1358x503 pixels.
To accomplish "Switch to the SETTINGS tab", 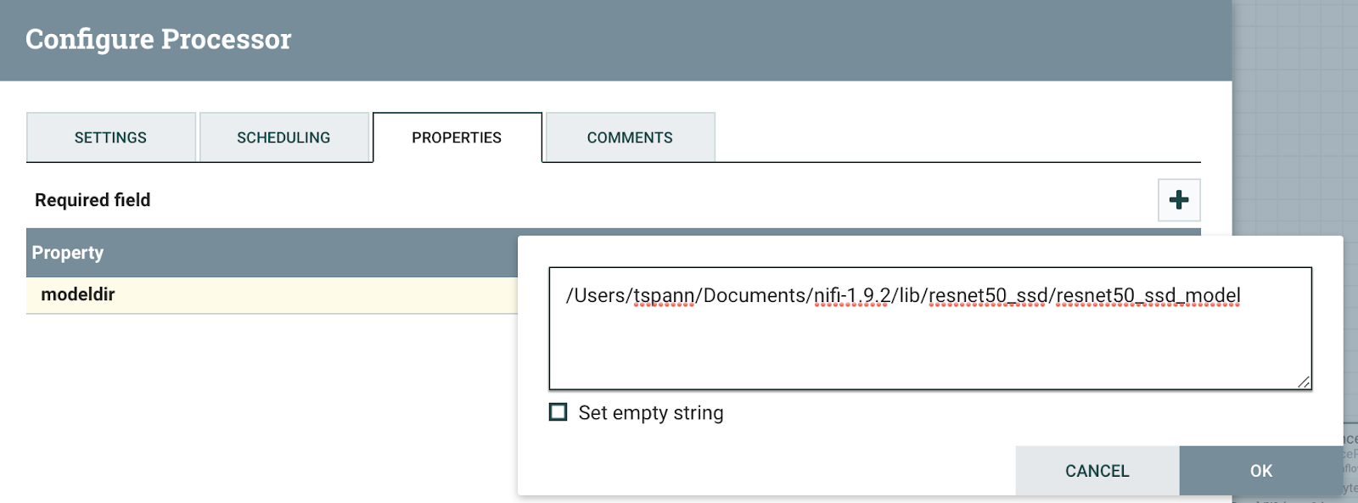I will pyautogui.click(x=110, y=137).
